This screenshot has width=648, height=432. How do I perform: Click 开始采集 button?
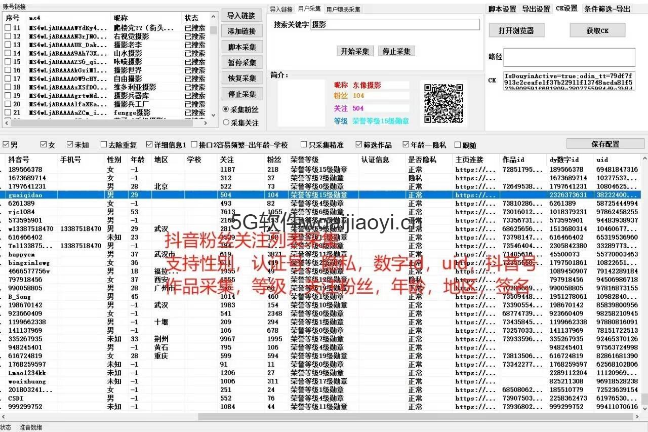point(355,51)
